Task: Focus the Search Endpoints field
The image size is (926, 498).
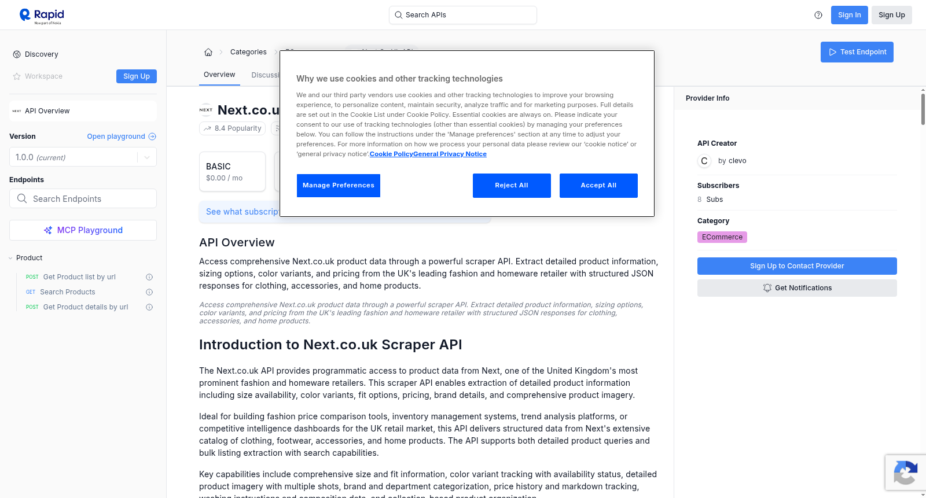Action: click(x=83, y=198)
